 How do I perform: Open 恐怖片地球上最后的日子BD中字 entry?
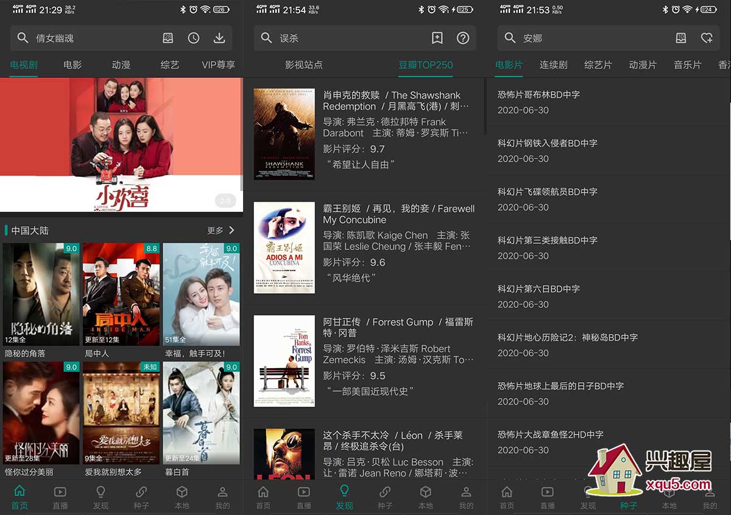pos(609,393)
